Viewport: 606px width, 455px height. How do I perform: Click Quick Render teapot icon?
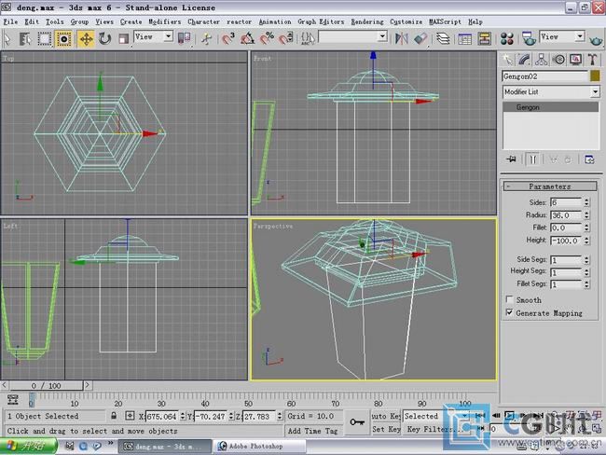596,39
